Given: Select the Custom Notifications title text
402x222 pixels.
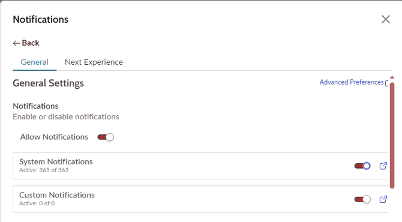Looking at the screenshot, I should [57, 195].
